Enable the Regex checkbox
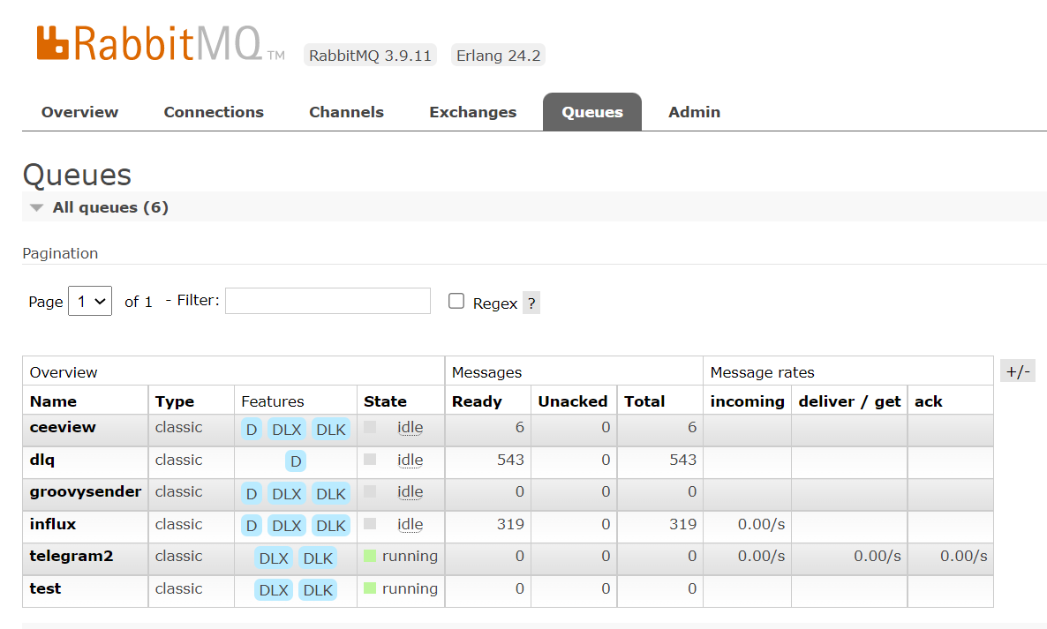1047x629 pixels. [x=456, y=302]
